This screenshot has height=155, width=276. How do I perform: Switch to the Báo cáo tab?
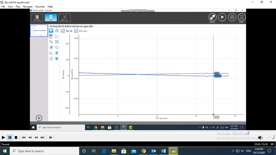[x=64, y=18]
